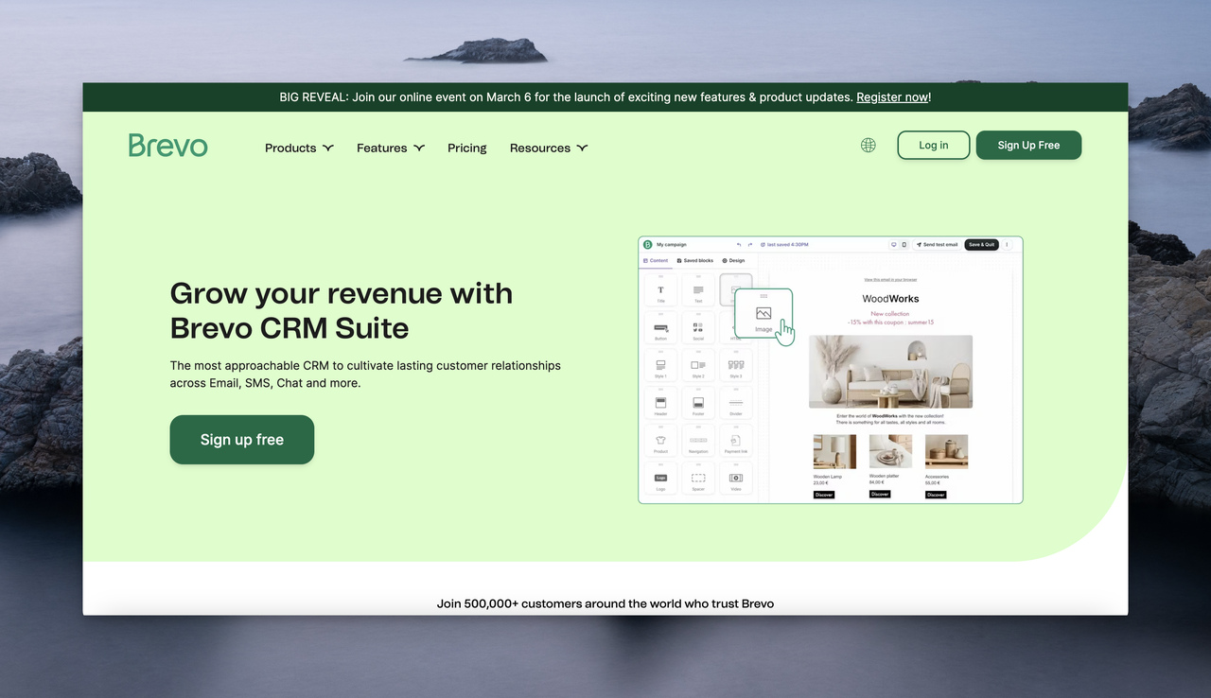Select the Product block

click(660, 441)
